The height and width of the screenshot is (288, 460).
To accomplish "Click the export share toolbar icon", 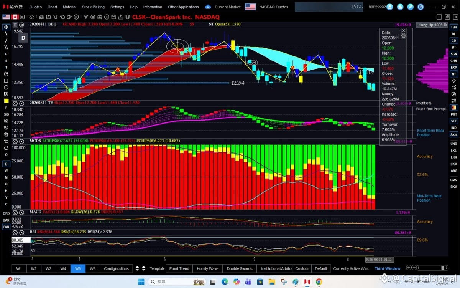I will pos(120,17).
